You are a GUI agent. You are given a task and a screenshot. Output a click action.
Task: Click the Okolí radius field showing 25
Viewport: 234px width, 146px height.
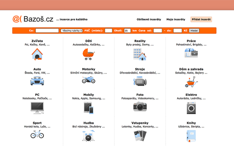click(x=128, y=31)
